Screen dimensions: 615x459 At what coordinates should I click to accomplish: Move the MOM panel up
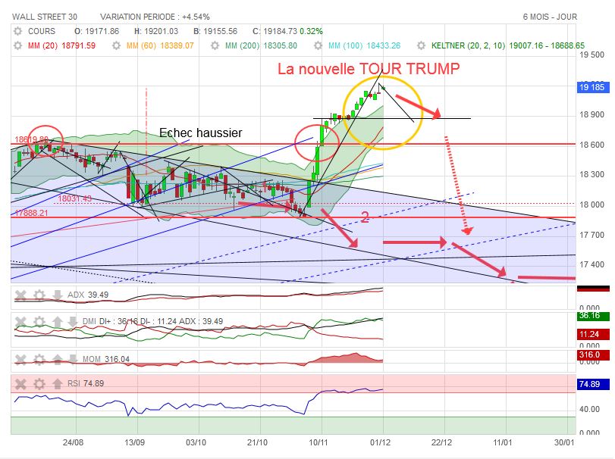coord(58,359)
